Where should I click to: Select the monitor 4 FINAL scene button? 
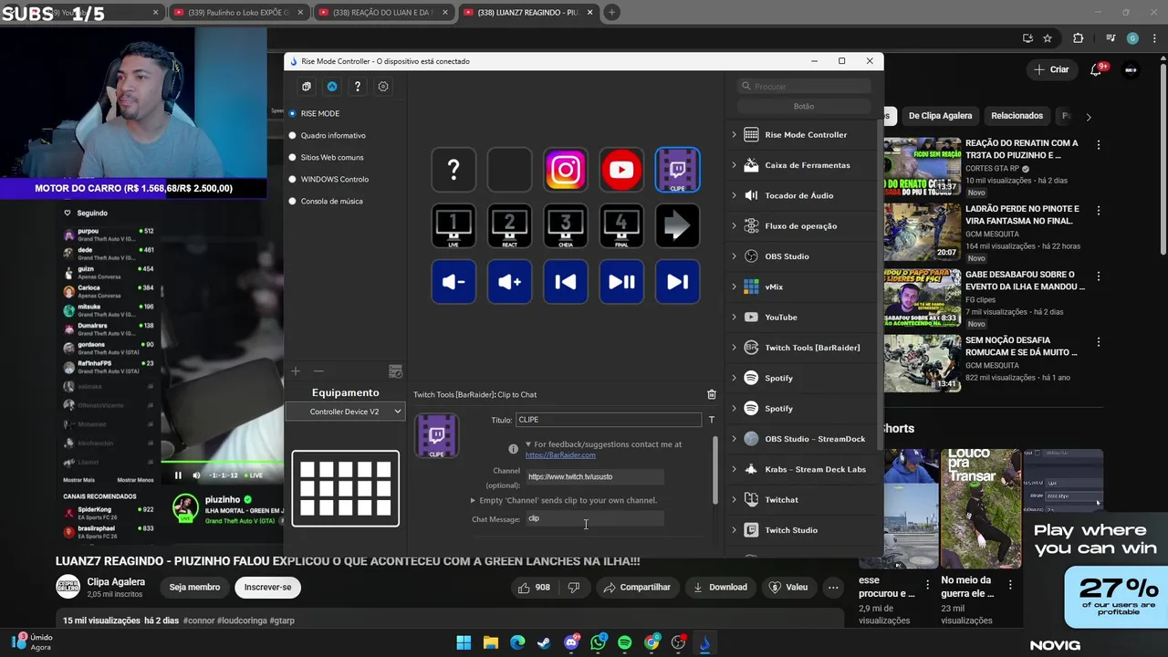click(x=621, y=226)
